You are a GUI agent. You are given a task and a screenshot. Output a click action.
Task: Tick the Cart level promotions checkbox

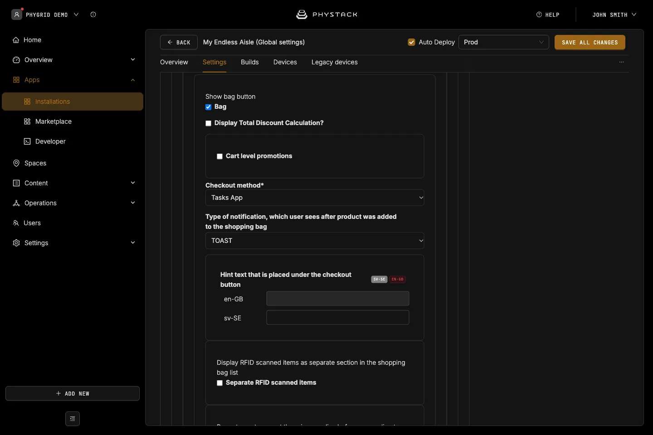click(x=220, y=156)
